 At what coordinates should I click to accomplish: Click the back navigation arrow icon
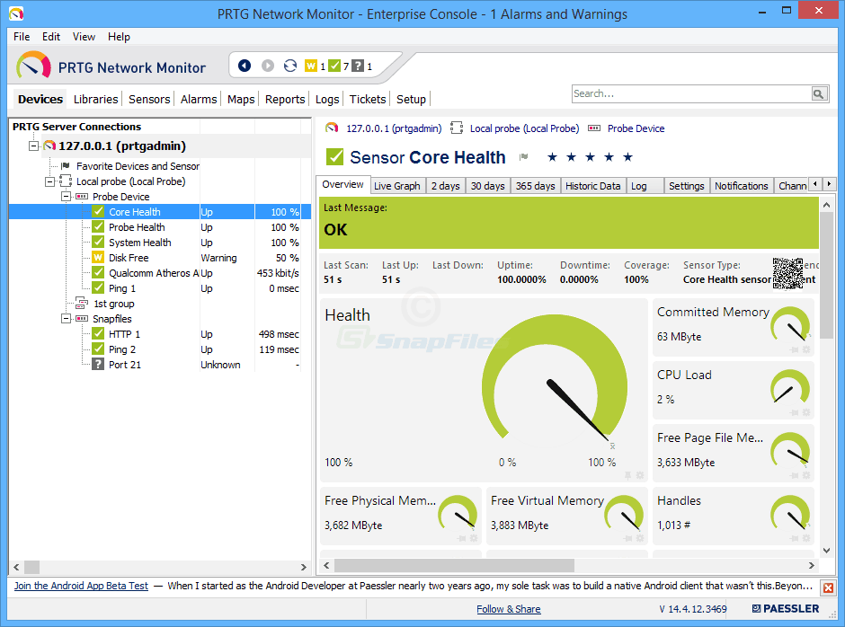[245, 66]
